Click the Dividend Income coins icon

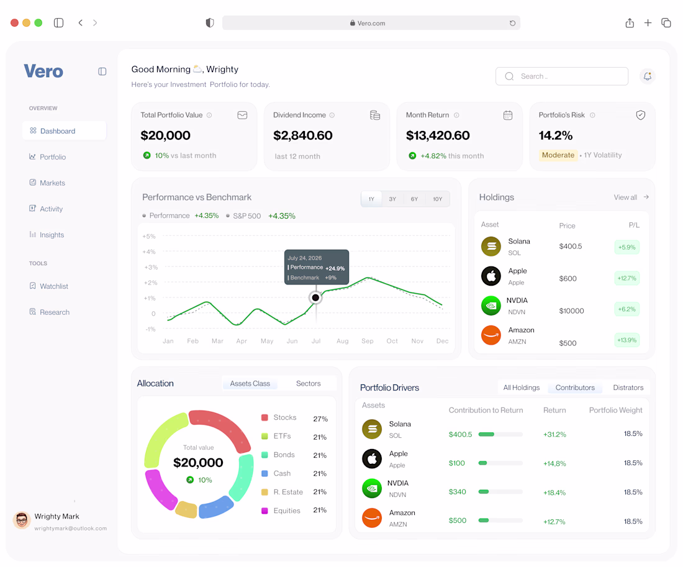(x=375, y=115)
